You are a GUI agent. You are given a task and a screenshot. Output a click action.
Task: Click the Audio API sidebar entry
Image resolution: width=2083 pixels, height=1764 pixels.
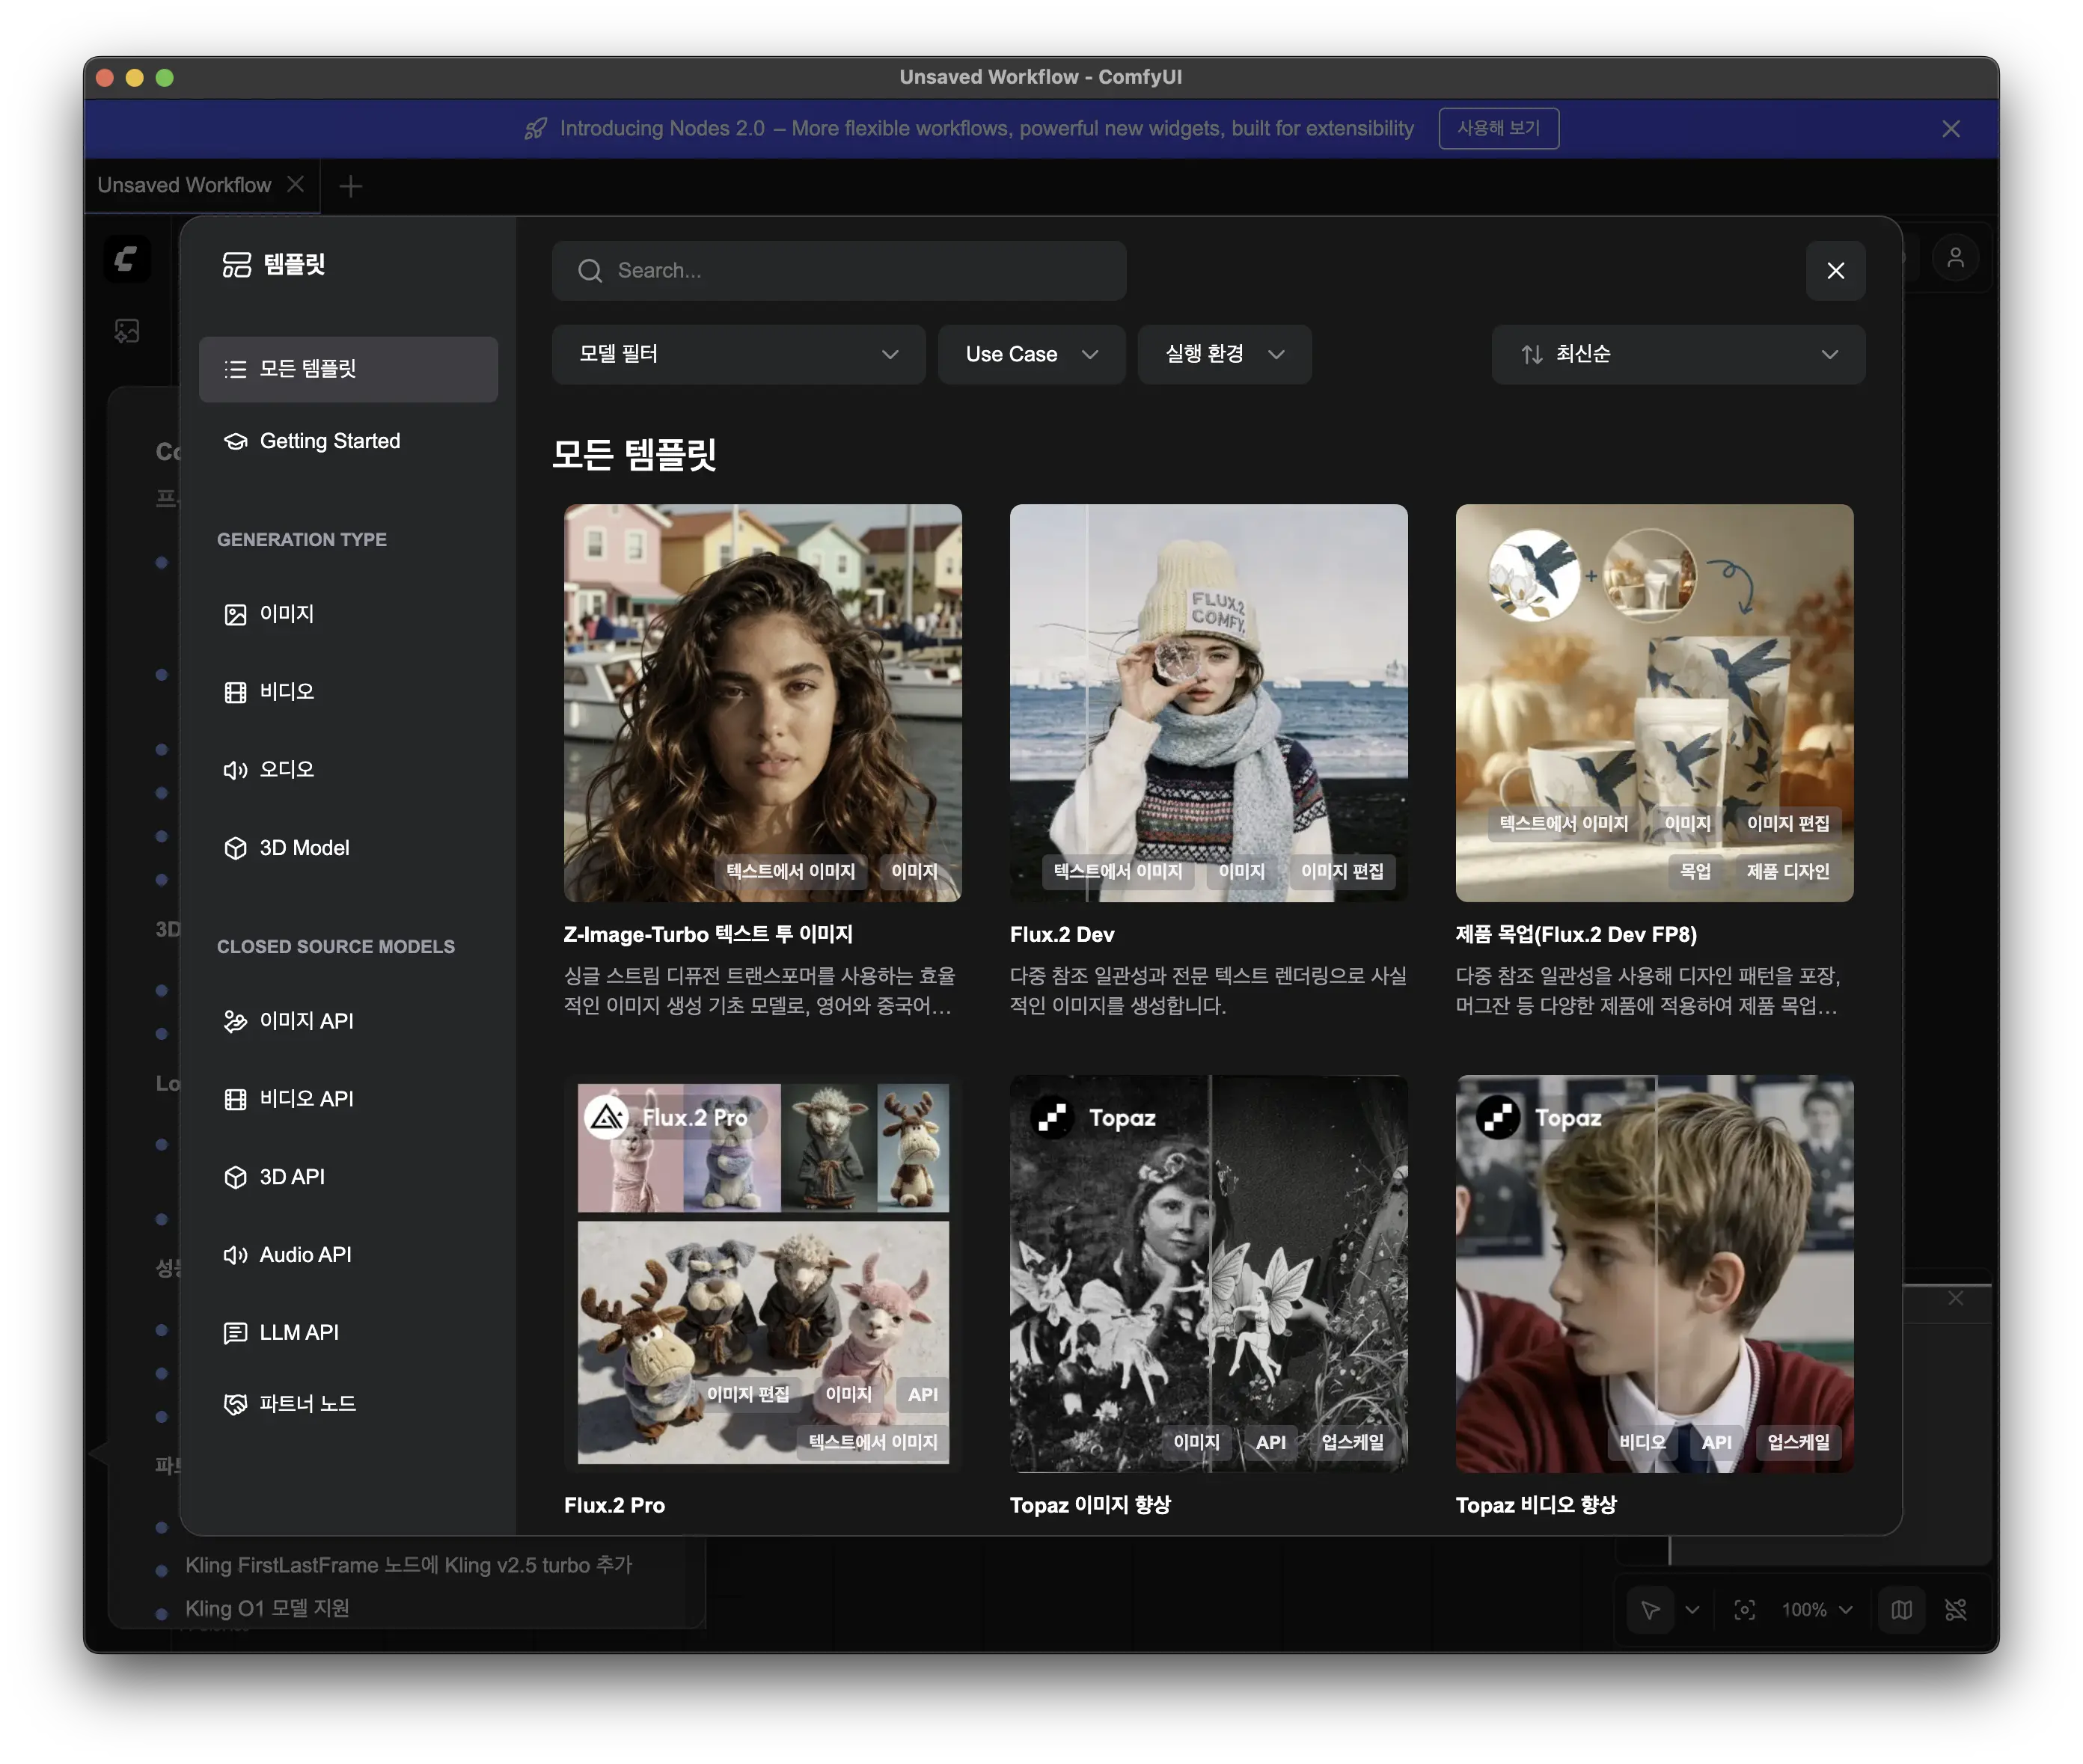point(304,1254)
